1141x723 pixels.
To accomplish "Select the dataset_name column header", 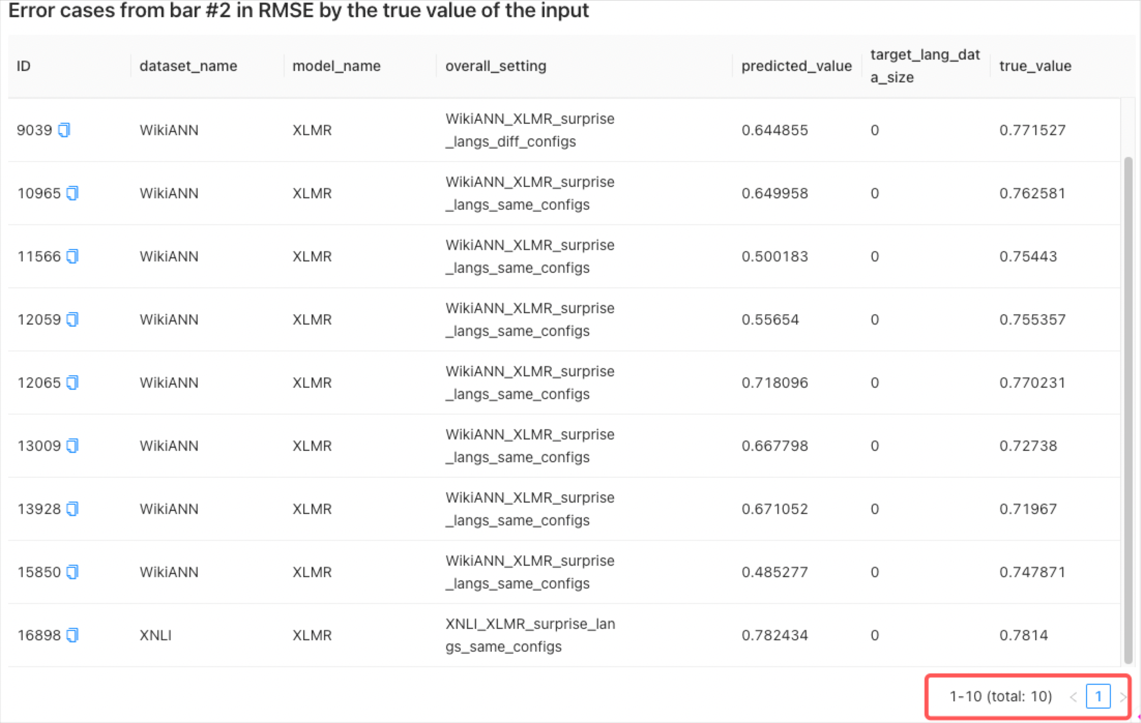I will point(188,66).
